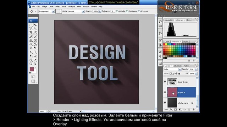This screenshot has height=127, width=227.
Task: Add a layer mask button
Action: [176, 110]
